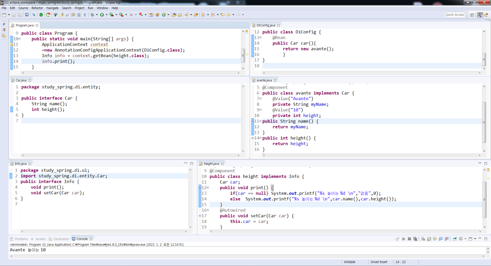The width and height of the screenshot is (491, 266).
Task: Open the File menu
Action: point(4,8)
